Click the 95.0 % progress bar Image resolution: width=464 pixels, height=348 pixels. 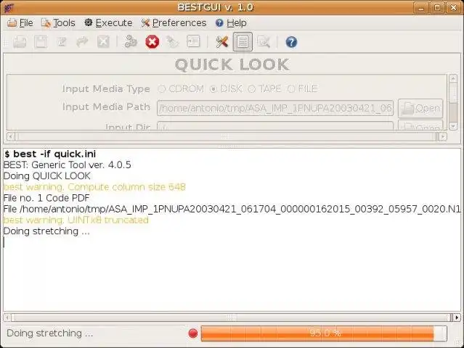(324, 333)
